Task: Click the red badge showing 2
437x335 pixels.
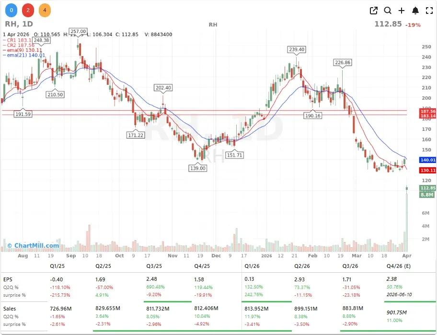Action: (28, 10)
